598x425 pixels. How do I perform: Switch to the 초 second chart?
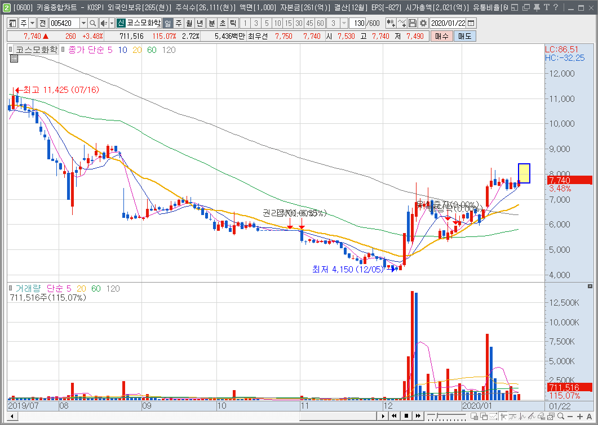[x=222, y=23]
